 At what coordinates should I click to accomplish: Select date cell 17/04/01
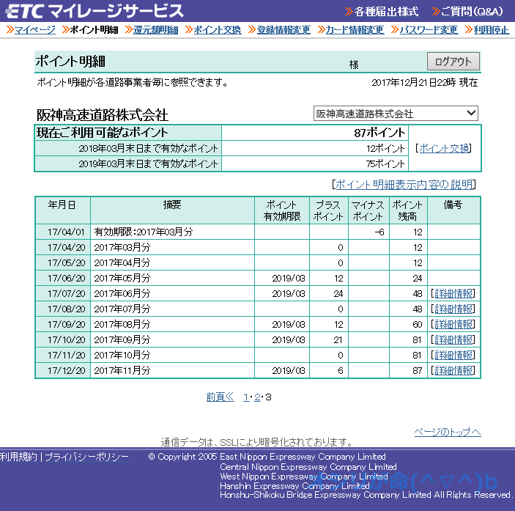63,232
